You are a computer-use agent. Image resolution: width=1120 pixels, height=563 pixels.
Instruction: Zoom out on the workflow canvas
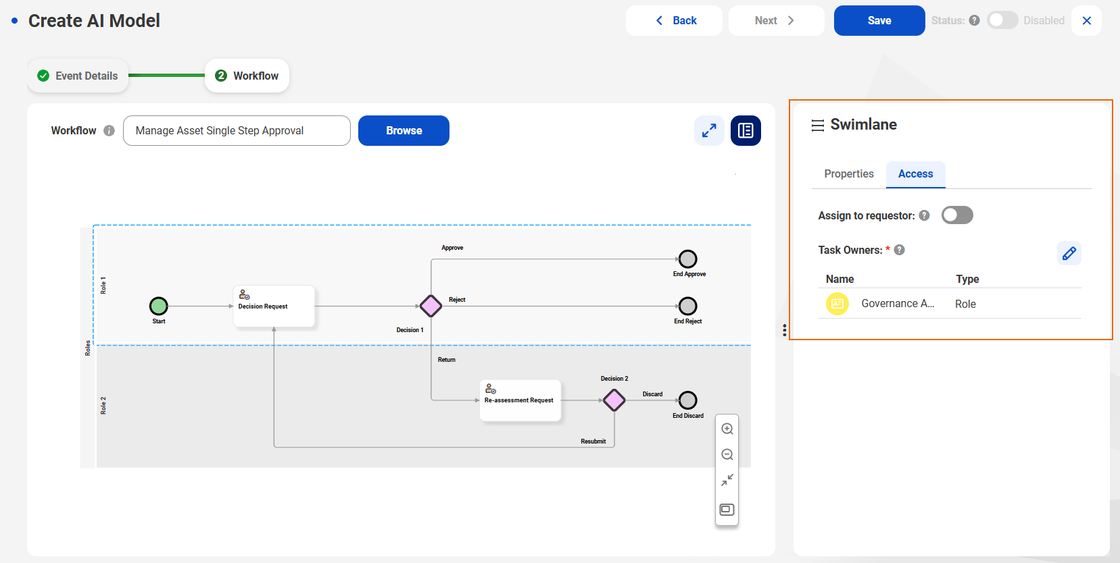click(727, 454)
